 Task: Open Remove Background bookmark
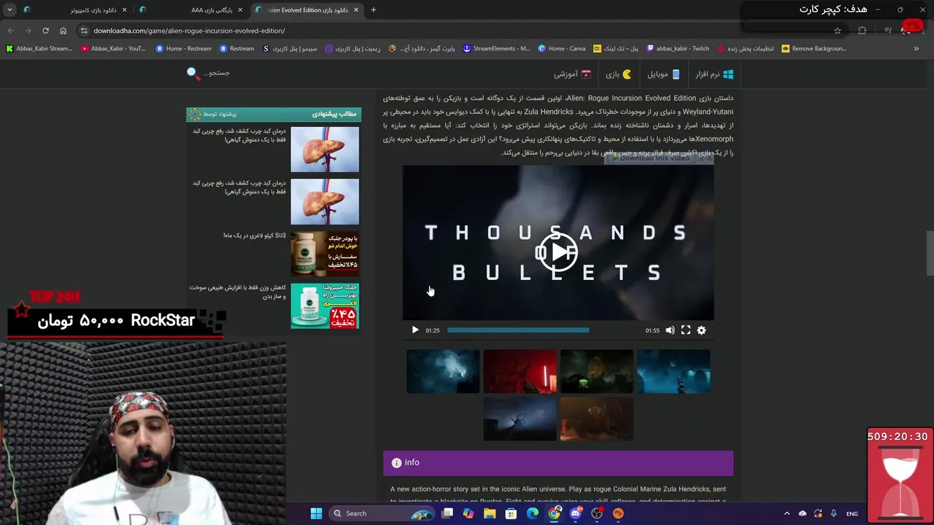814,49
